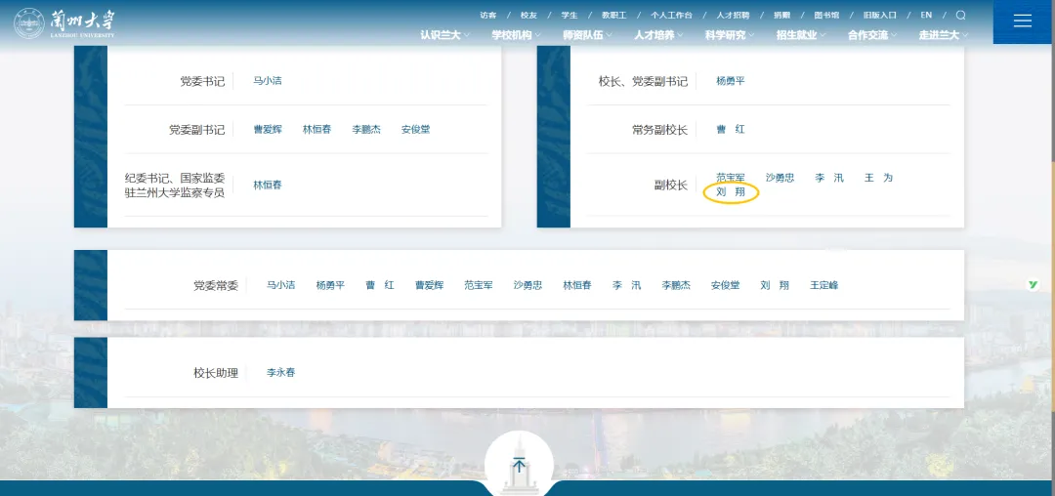
Task: Click the Lanzhou University logo
Action: 65,23
